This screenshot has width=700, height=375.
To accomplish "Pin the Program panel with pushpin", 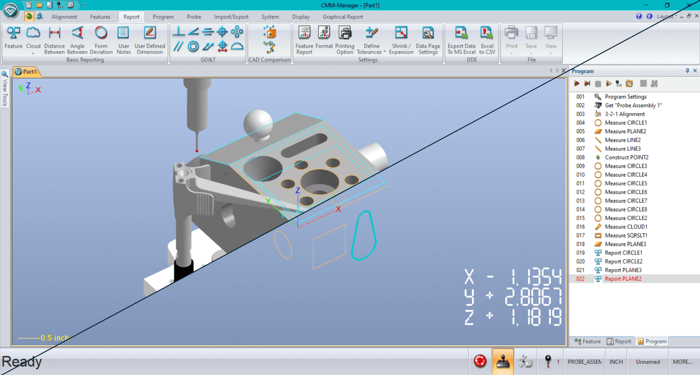I will click(687, 71).
